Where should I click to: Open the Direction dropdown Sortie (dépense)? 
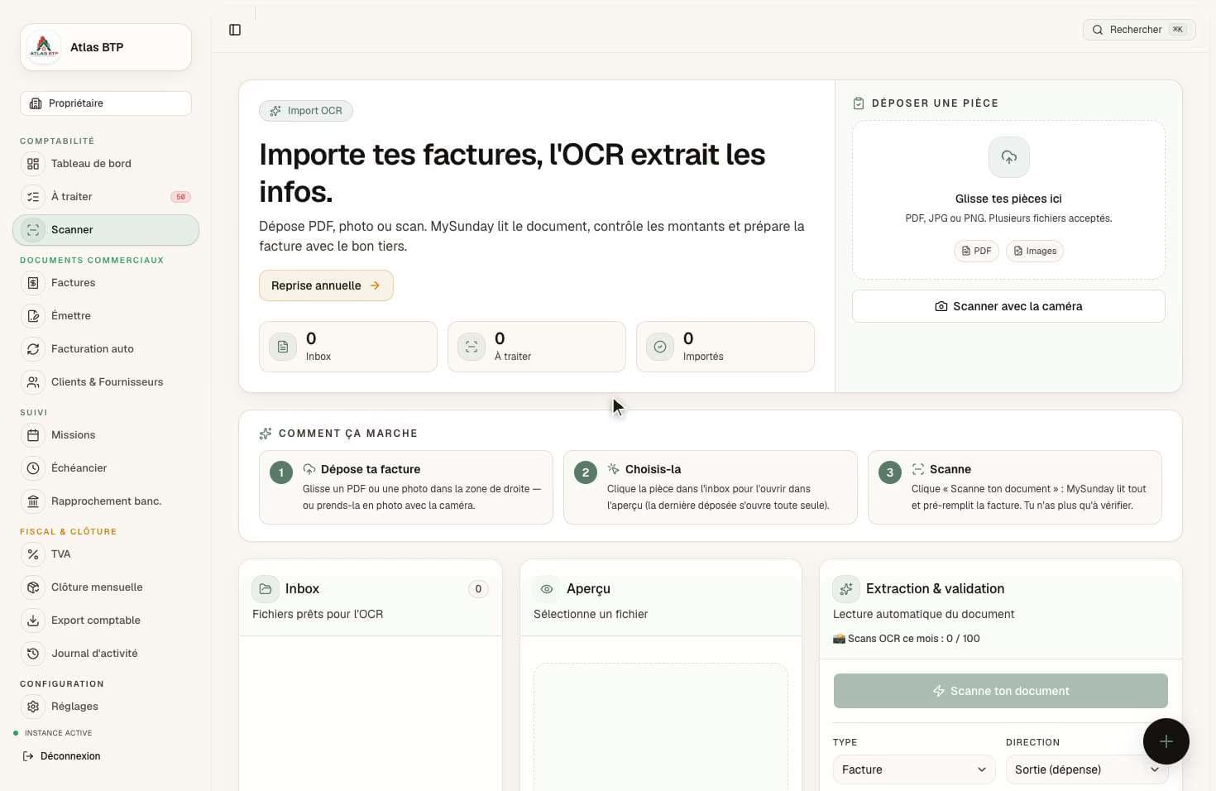[x=1087, y=769]
